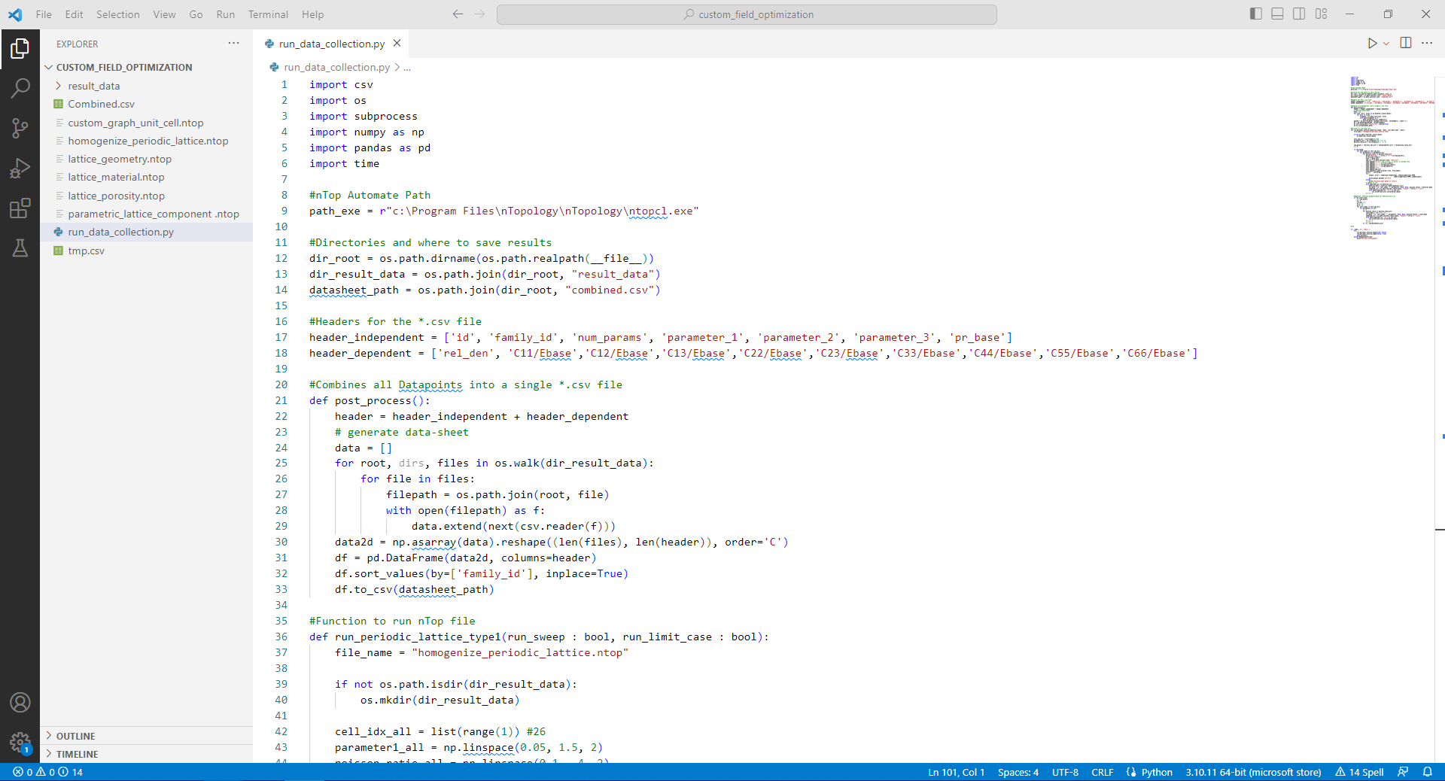Open the Testing flask view
Viewport: 1445px width, 781px height.
point(20,248)
